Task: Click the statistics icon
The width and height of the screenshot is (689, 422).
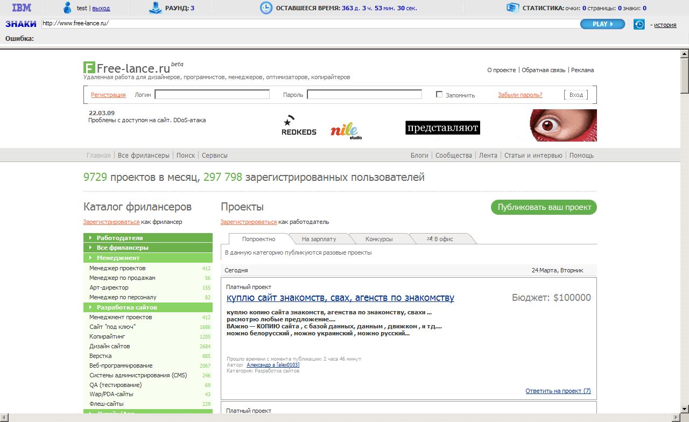Action: 512,8
